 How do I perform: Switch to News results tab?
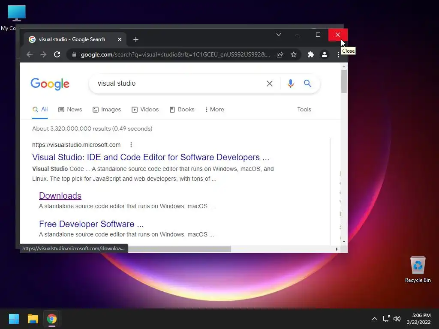70,109
